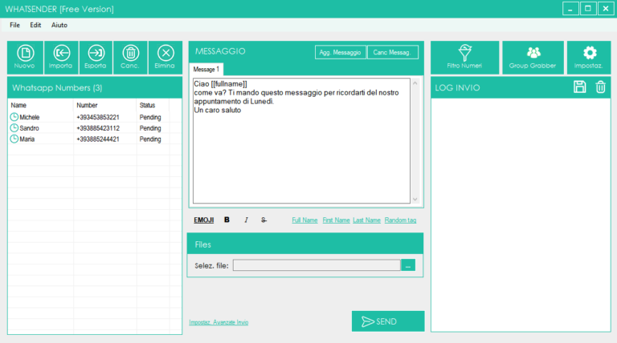Open the Group Grabber tool
Screen dimensions: 617x343
pos(533,57)
